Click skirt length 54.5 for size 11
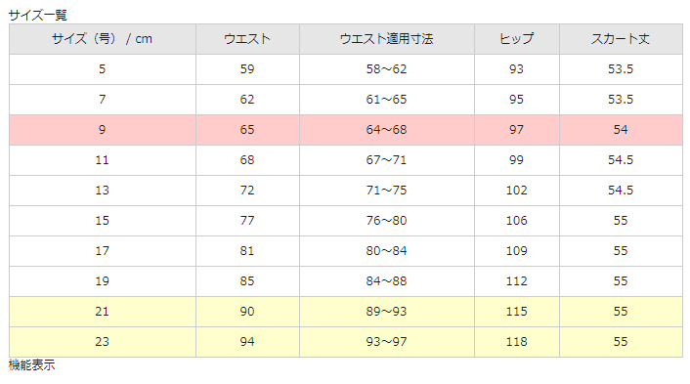 [621, 160]
